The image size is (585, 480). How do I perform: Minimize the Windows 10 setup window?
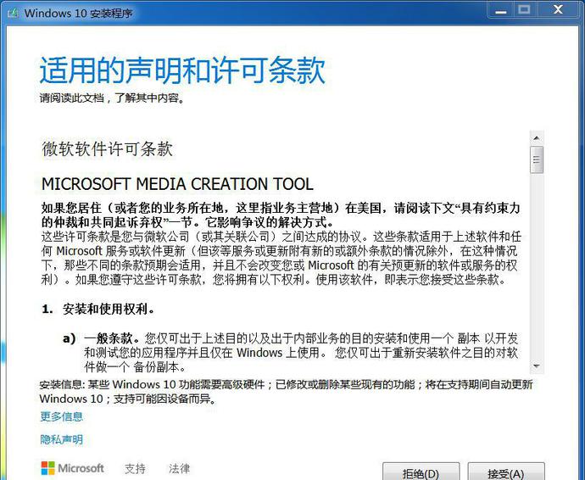pos(501,10)
